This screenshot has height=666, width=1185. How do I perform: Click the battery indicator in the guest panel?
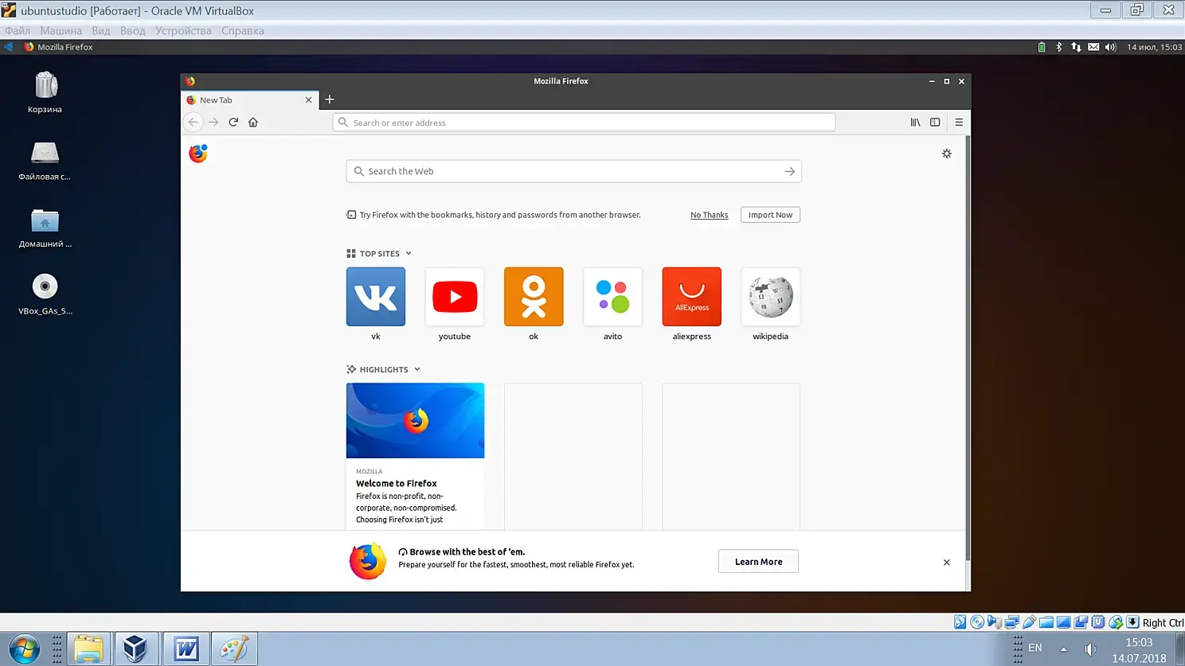point(1042,47)
